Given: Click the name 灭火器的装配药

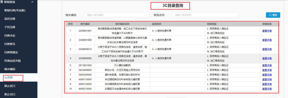Looking at the screenshot, I should point(122,65).
